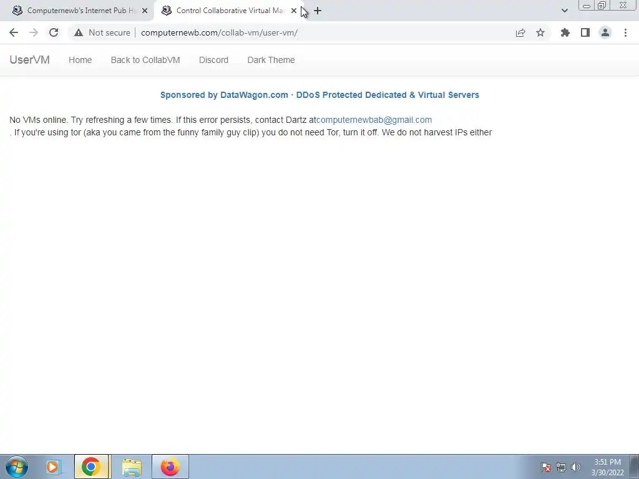Open Firefox from the taskbar
This screenshot has height=479, width=639.
click(x=170, y=467)
